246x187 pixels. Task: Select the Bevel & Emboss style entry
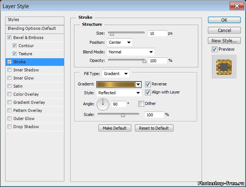pos(28,38)
